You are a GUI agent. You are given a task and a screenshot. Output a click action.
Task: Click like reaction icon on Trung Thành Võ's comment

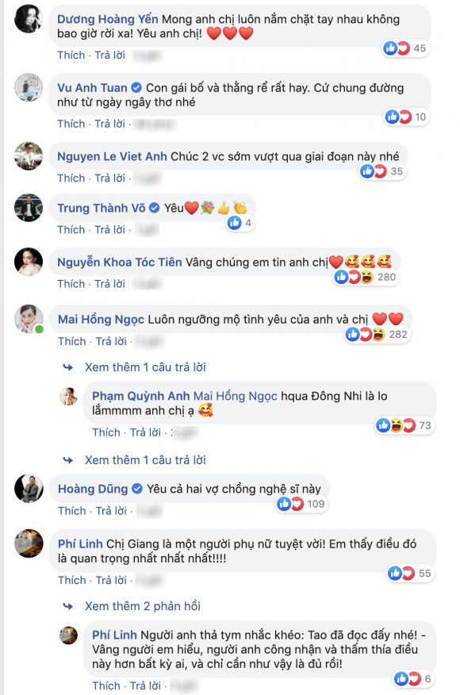[235, 223]
